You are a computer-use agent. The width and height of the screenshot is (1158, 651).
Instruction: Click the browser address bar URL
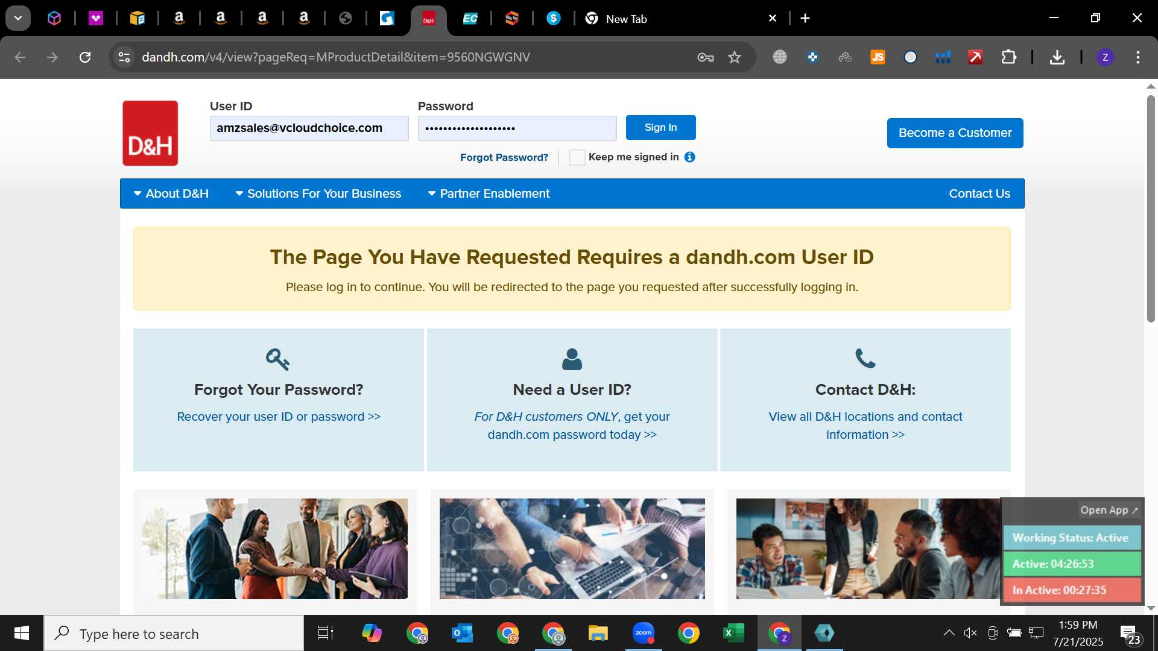coord(336,57)
